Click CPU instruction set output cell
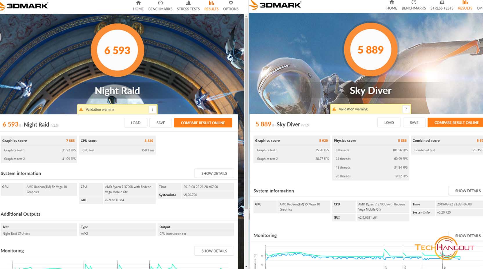This screenshot has height=269, width=483. (196, 234)
